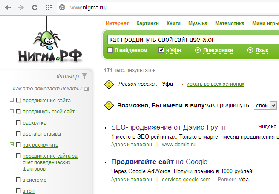
Task: Expand the 'продвижение сайта' filter group
Action: (x=12, y=101)
